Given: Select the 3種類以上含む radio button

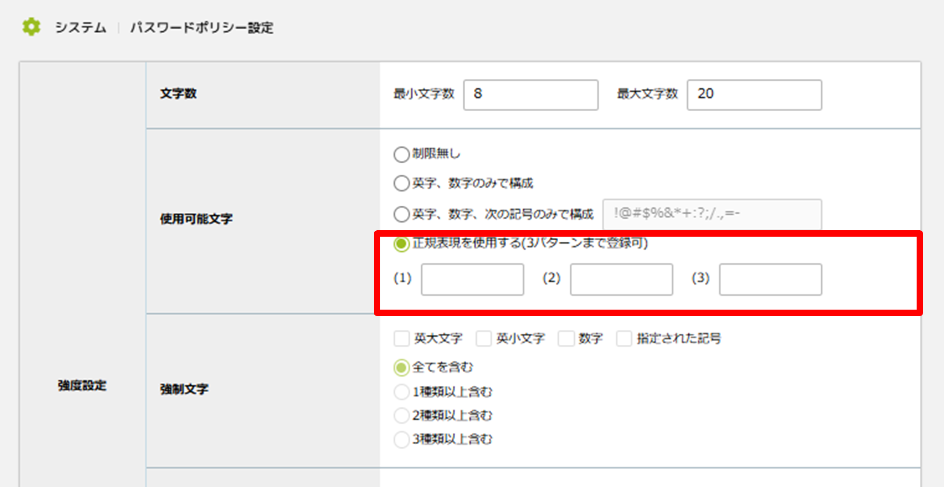Looking at the screenshot, I should coord(401,440).
